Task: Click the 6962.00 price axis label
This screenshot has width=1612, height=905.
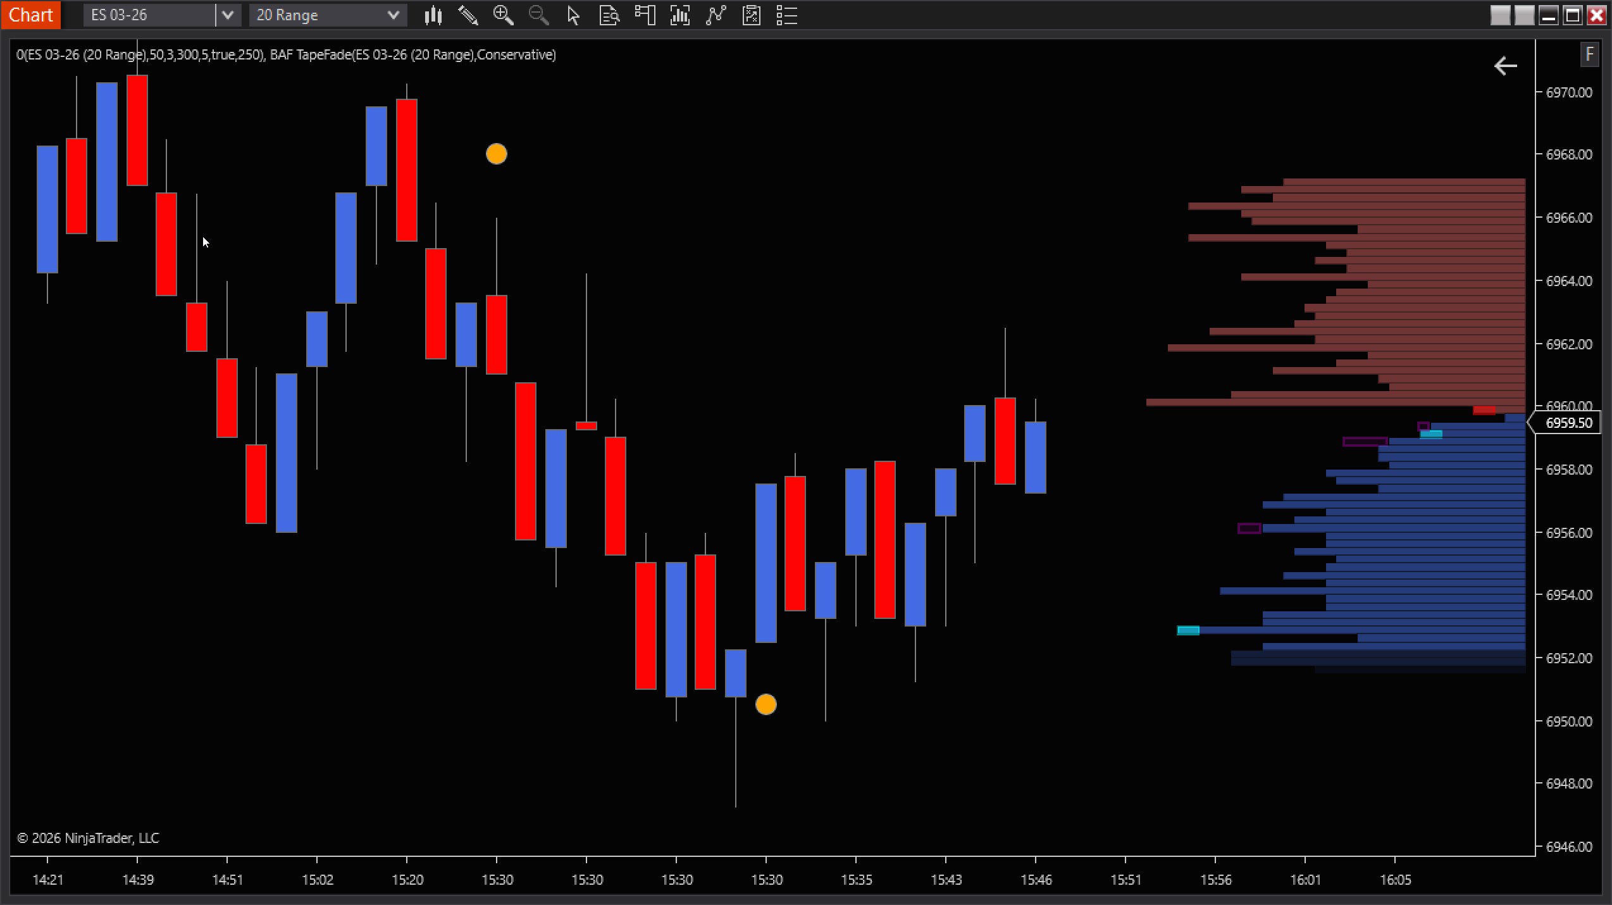Action: [x=1569, y=344]
